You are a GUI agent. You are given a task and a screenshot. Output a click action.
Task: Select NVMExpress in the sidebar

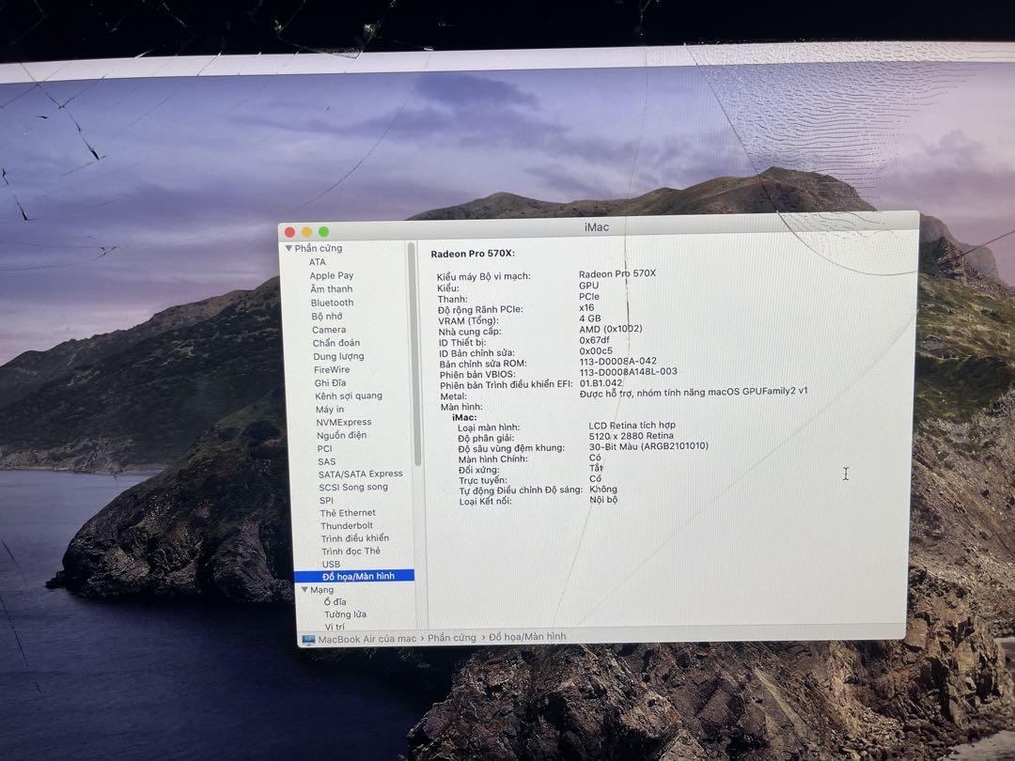coord(344,423)
